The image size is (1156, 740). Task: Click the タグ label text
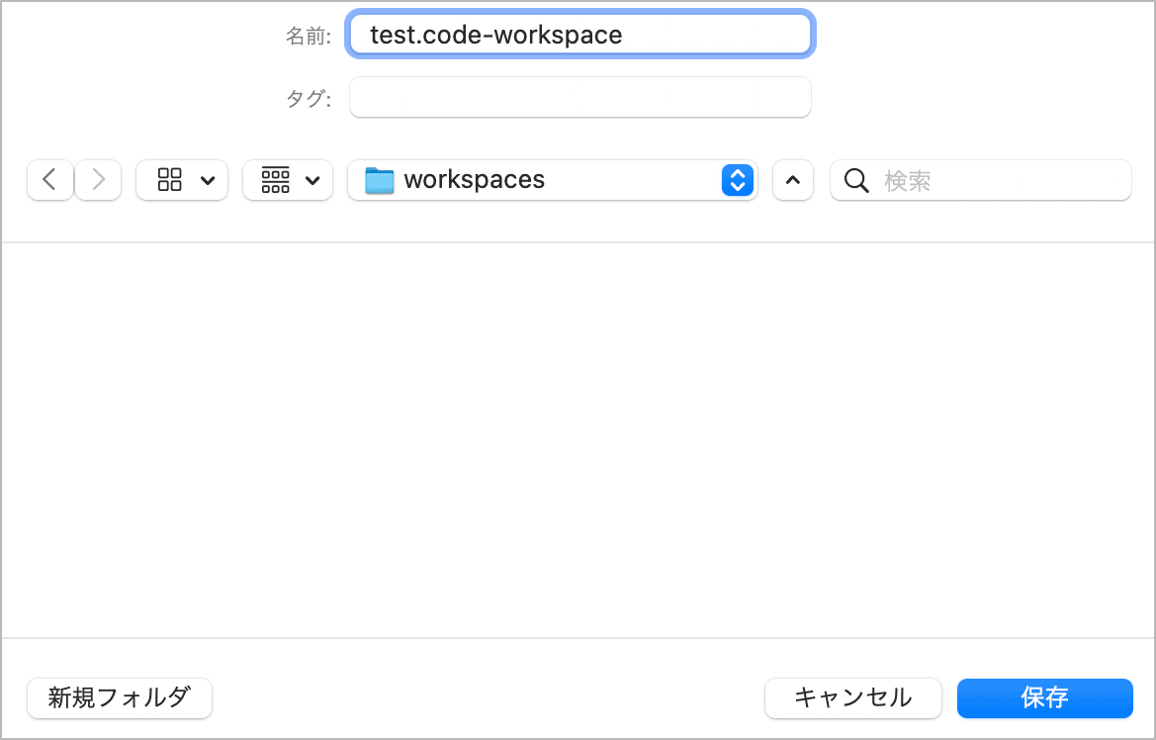[x=308, y=98]
